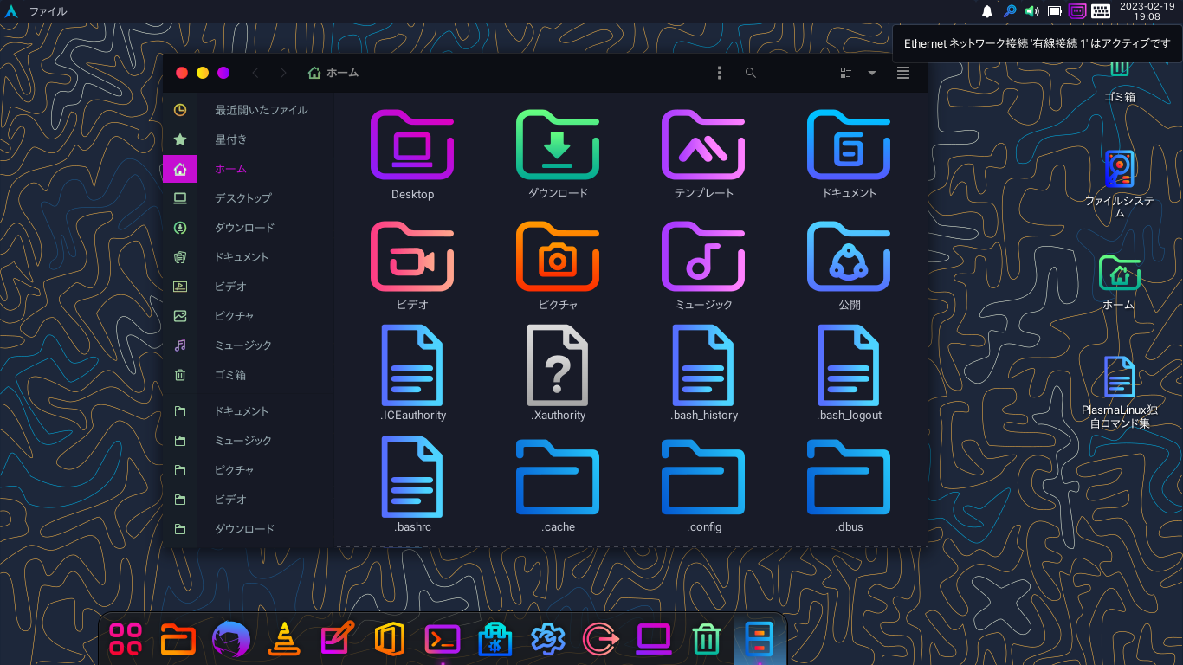Viewport: 1183px width, 665px height.
Task: Open the テンプレート folder
Action: (703, 156)
